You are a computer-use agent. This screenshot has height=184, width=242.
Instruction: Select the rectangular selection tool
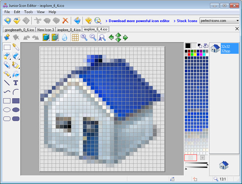(x=7, y=47)
